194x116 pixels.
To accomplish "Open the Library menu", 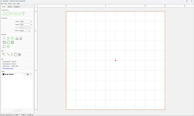I will (10, 4).
